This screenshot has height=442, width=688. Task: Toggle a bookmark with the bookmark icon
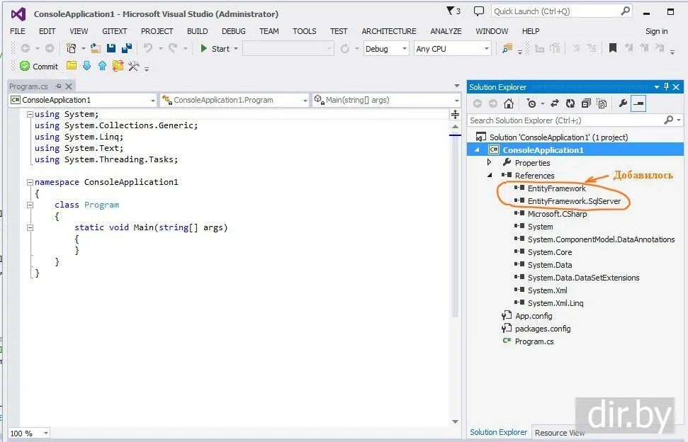(x=613, y=47)
